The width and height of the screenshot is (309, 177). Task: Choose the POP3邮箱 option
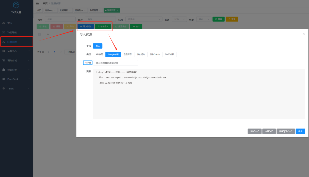pyautogui.click(x=169, y=54)
